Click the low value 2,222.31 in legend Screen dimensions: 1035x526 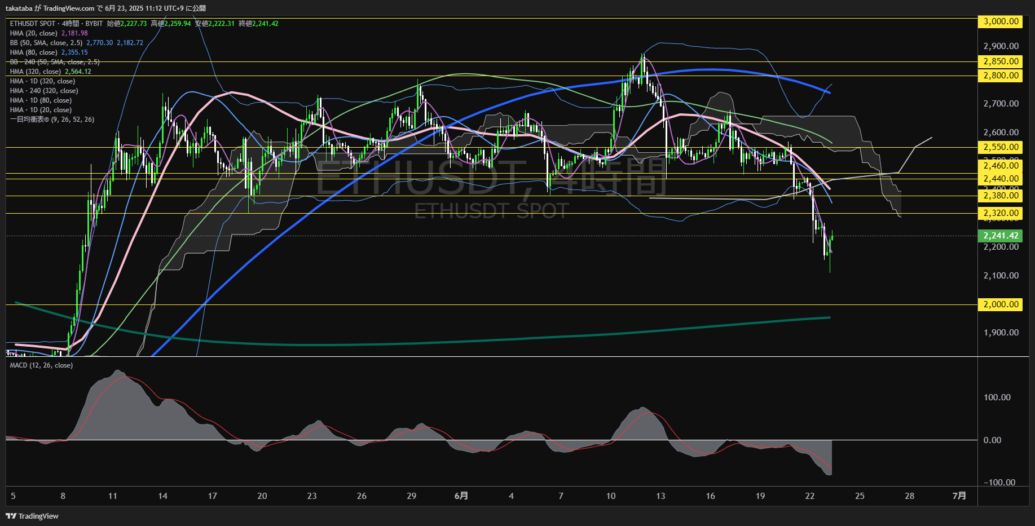click(222, 24)
